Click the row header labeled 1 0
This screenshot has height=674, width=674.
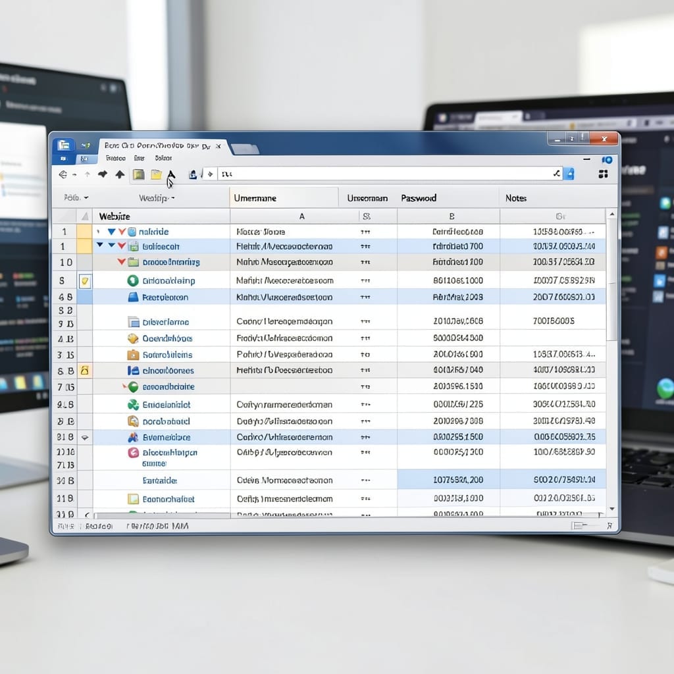pyautogui.click(x=66, y=262)
